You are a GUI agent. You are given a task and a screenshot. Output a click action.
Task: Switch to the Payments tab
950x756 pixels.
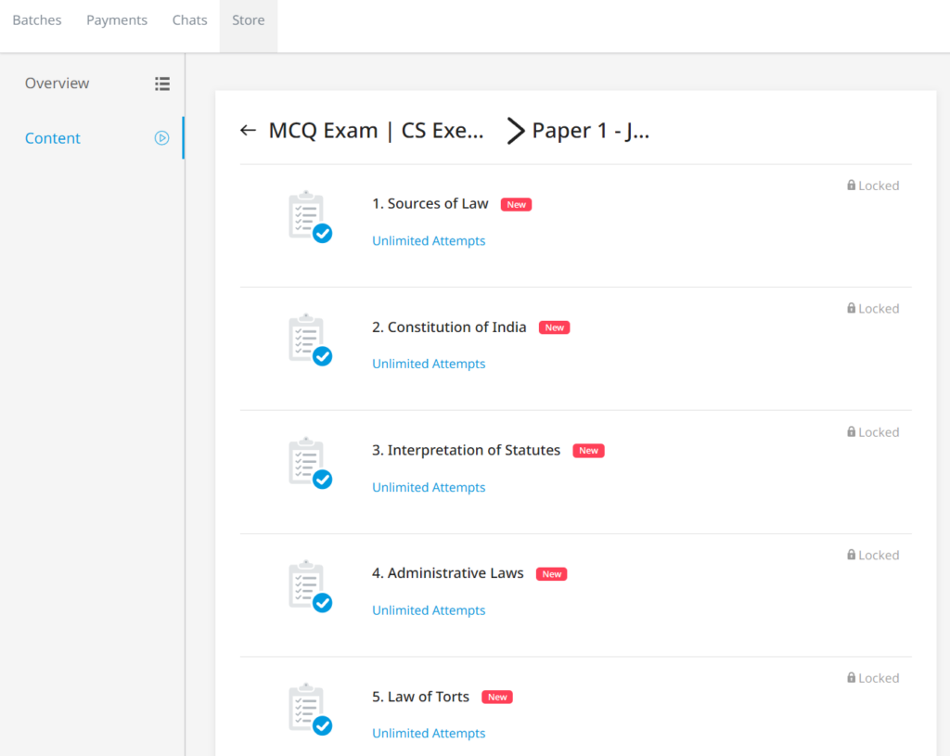116,19
